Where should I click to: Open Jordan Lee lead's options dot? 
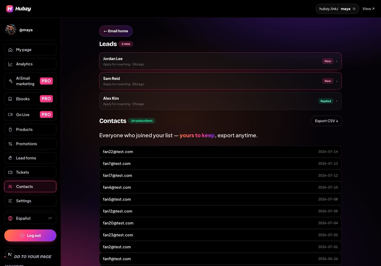click(x=337, y=61)
